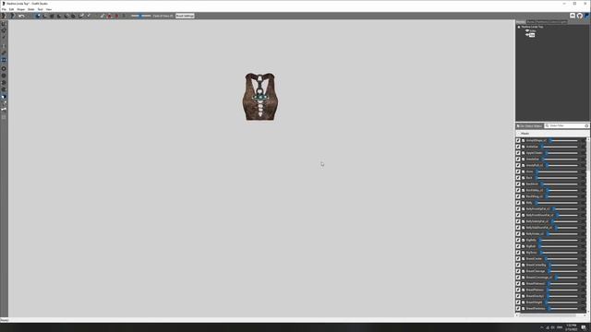Open the Tool menu

coord(40,9)
